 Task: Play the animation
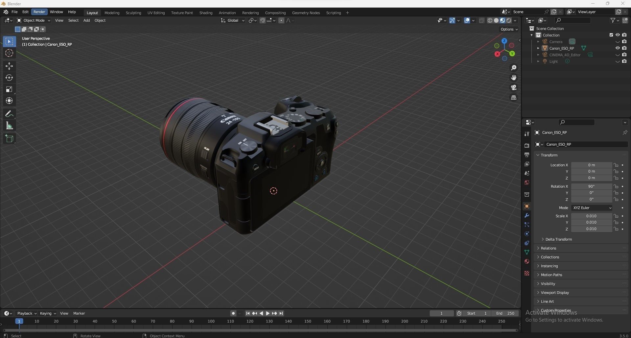tap(268, 313)
